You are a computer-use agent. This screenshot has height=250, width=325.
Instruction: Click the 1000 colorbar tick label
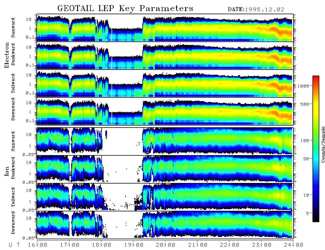pyautogui.click(x=303, y=86)
